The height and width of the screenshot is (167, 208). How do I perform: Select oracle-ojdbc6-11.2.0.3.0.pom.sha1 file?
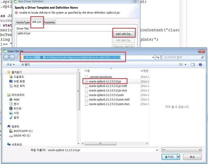point(107,104)
